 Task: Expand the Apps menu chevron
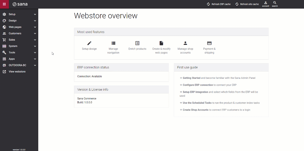[35, 59]
